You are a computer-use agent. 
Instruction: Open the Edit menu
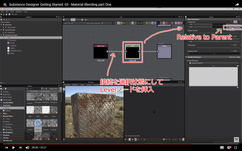[x=7, y=12]
